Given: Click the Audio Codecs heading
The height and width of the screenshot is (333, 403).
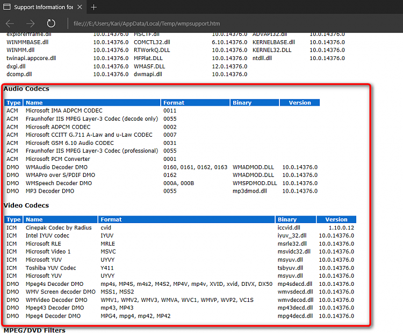Looking at the screenshot, I should coord(26,88).
